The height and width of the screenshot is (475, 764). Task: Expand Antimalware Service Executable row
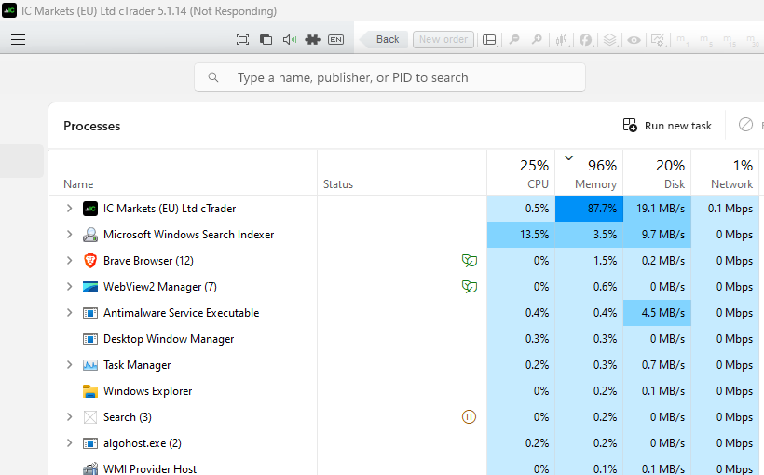pyautogui.click(x=69, y=313)
